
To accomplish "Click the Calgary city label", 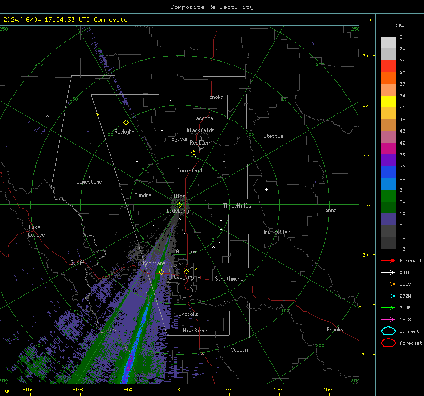I will click(x=184, y=277).
